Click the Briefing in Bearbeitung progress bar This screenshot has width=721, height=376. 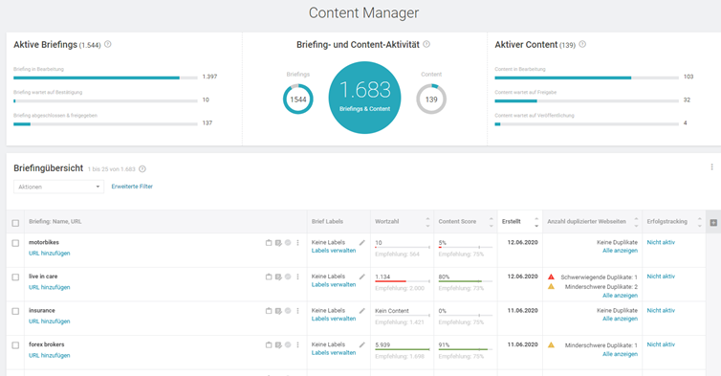pyautogui.click(x=105, y=77)
